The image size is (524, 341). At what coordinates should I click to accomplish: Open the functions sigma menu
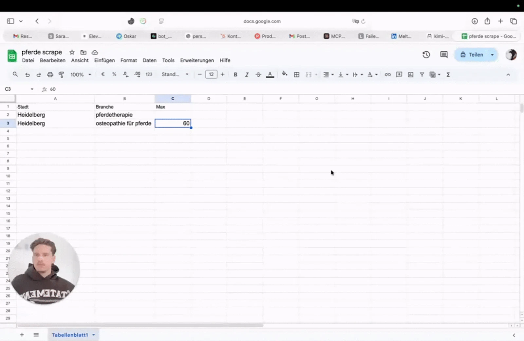click(x=448, y=74)
